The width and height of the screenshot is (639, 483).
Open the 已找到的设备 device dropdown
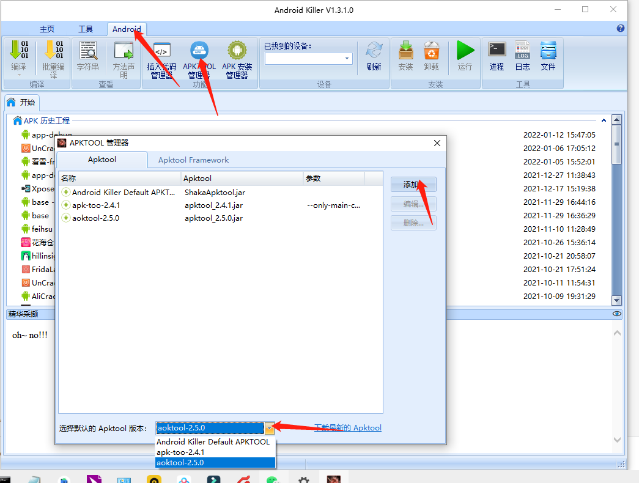[x=347, y=58]
